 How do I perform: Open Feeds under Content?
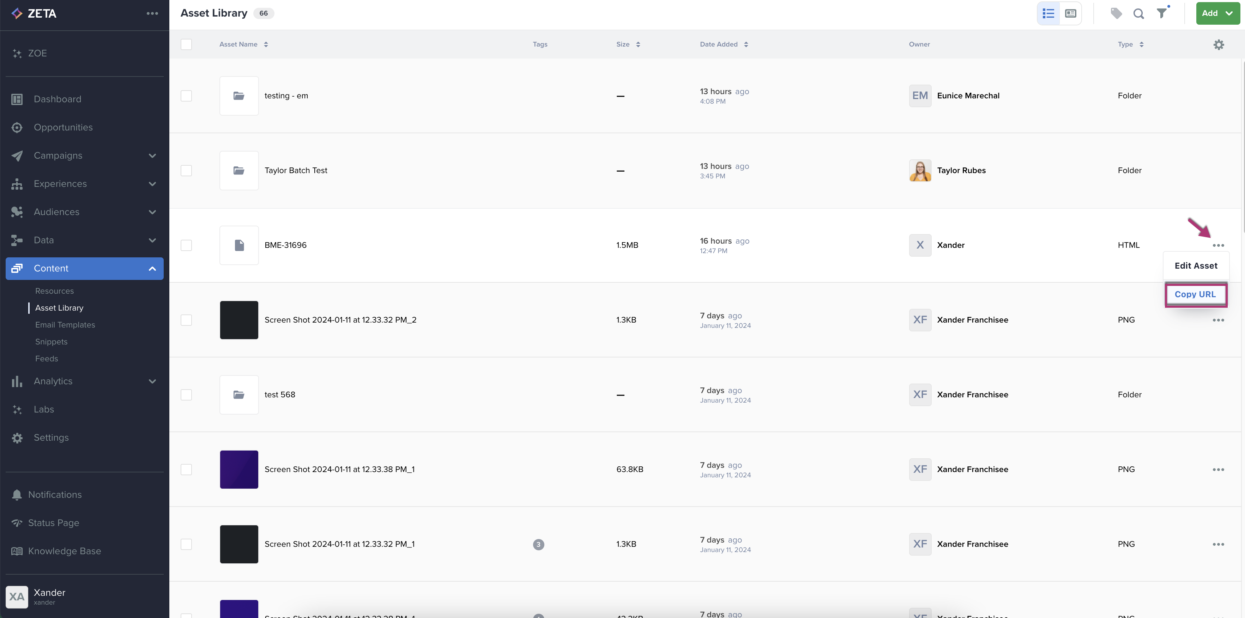click(47, 359)
